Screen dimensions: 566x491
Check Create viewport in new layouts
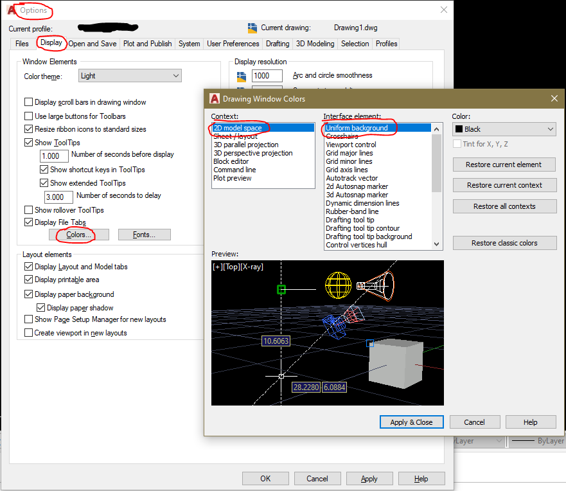coord(28,333)
